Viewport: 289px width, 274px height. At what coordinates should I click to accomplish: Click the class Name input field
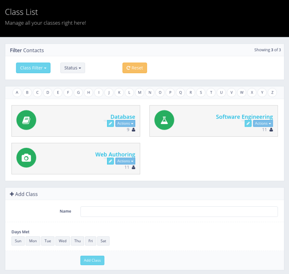[x=179, y=212]
